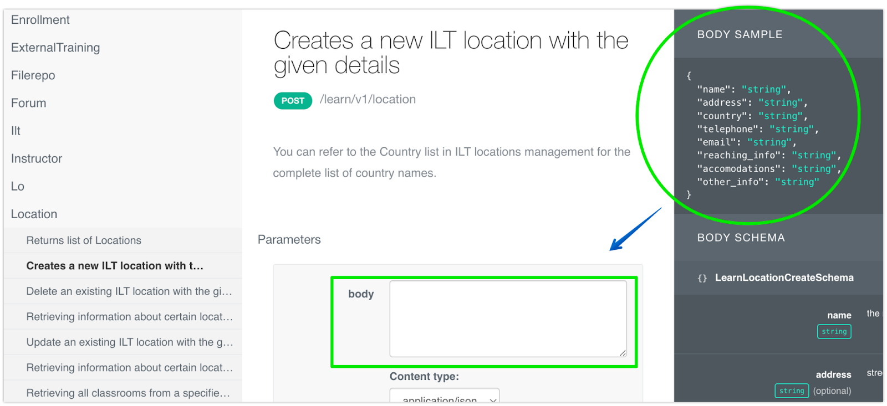Open the Lo sidebar section
Viewport: 887px width, 406px height.
(18, 186)
